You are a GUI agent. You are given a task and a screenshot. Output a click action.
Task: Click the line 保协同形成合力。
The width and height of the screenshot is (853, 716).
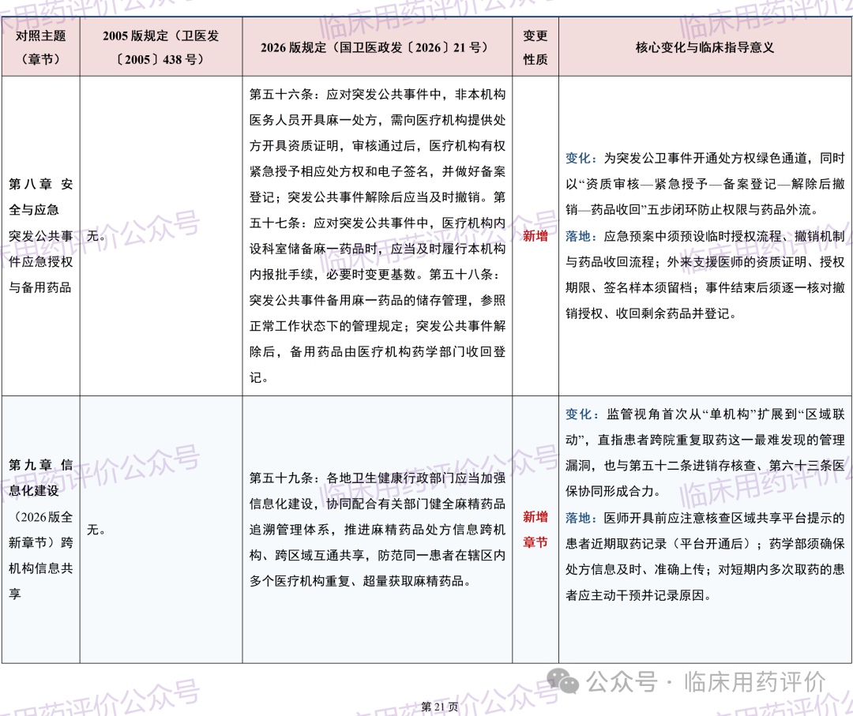click(613, 492)
